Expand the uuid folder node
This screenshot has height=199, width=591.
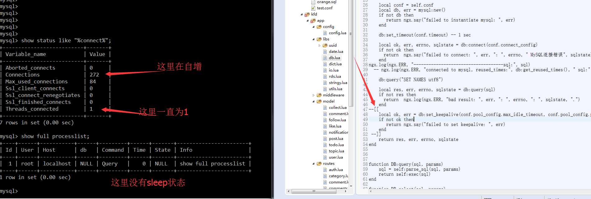319,45
